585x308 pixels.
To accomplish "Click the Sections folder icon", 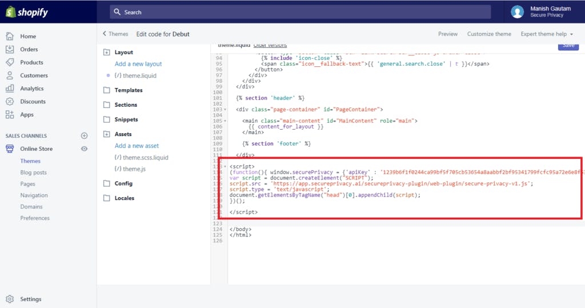I will click(107, 105).
